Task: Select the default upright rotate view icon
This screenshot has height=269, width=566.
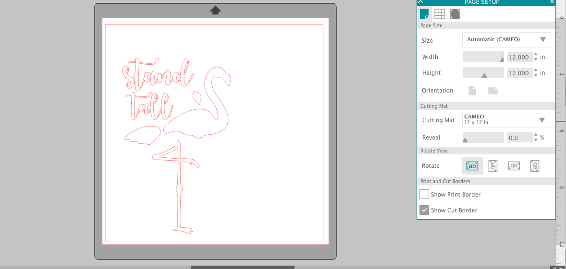Action: click(x=472, y=166)
